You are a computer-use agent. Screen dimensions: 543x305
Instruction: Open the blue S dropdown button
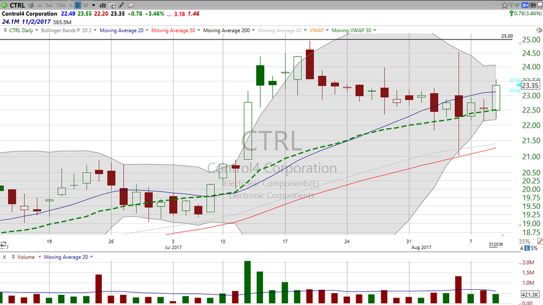tap(525, 5)
